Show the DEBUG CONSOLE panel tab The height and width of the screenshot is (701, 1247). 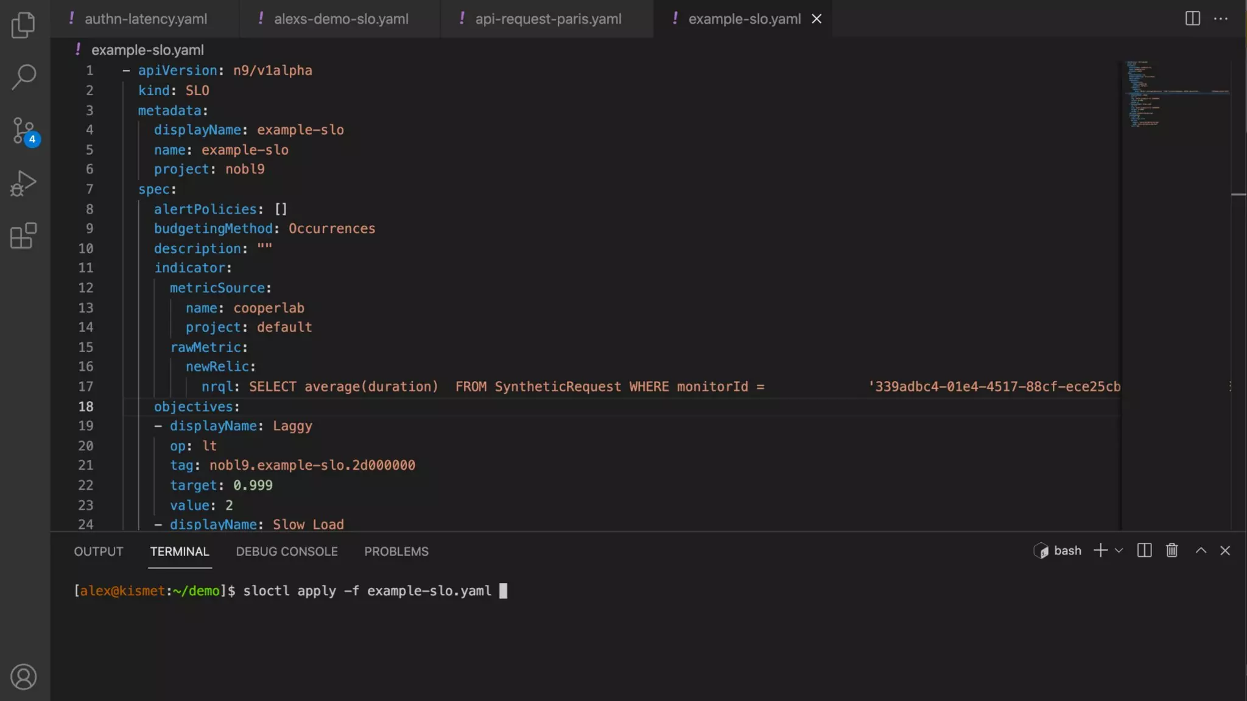point(286,551)
